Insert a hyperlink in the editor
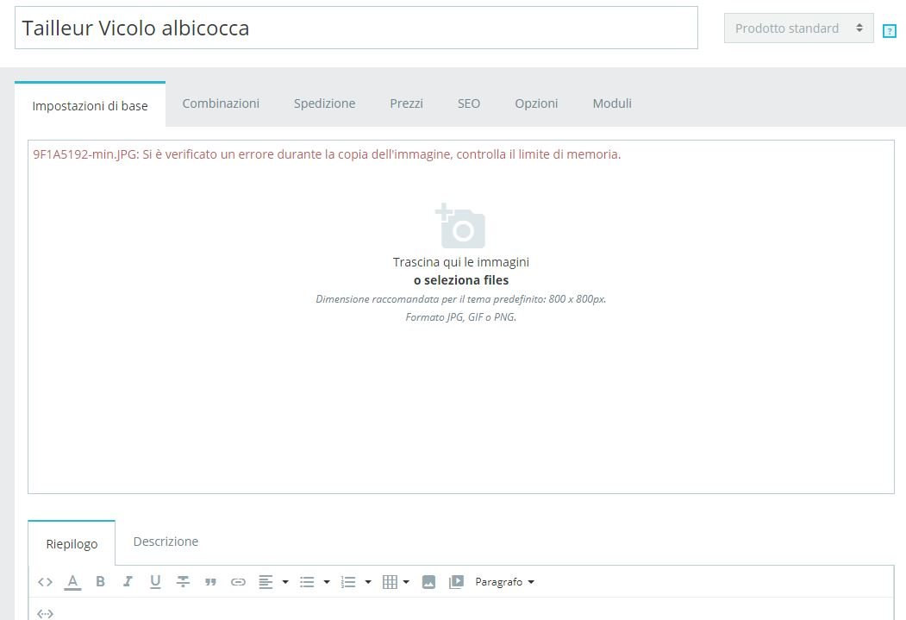 238,582
